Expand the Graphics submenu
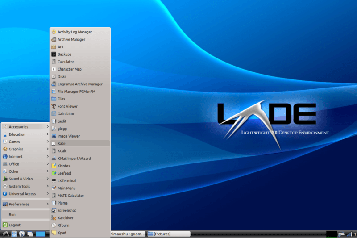 tap(25, 149)
